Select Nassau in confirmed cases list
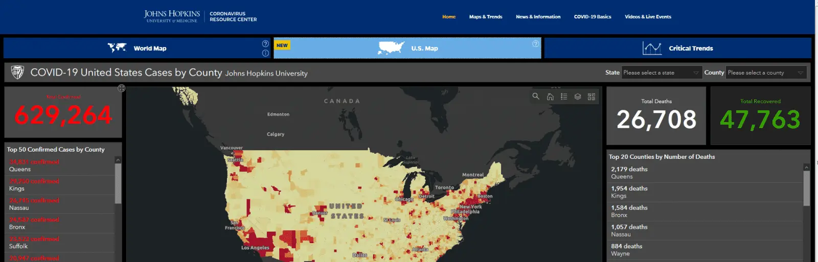The width and height of the screenshot is (818, 262). (x=60, y=204)
